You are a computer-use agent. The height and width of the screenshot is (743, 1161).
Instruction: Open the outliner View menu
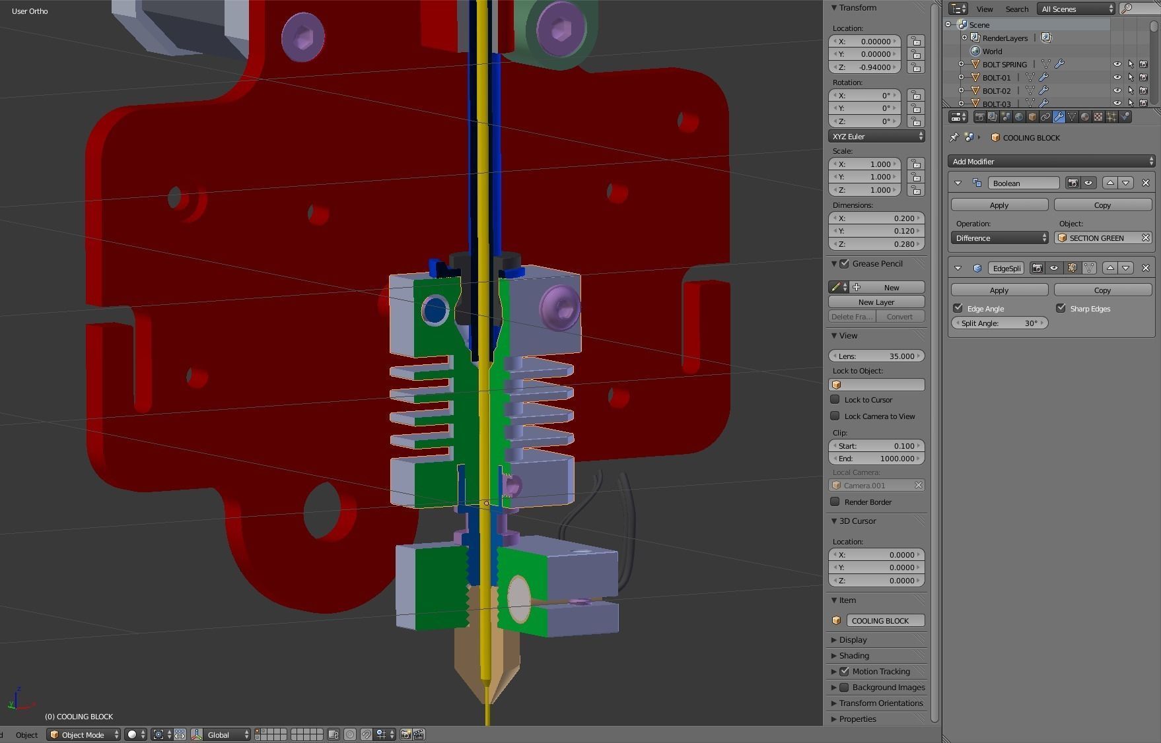click(x=985, y=9)
